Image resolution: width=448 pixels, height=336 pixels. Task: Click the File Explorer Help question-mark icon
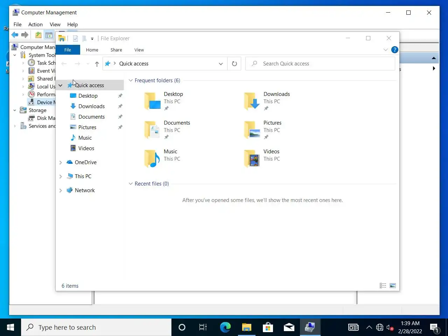tap(394, 50)
